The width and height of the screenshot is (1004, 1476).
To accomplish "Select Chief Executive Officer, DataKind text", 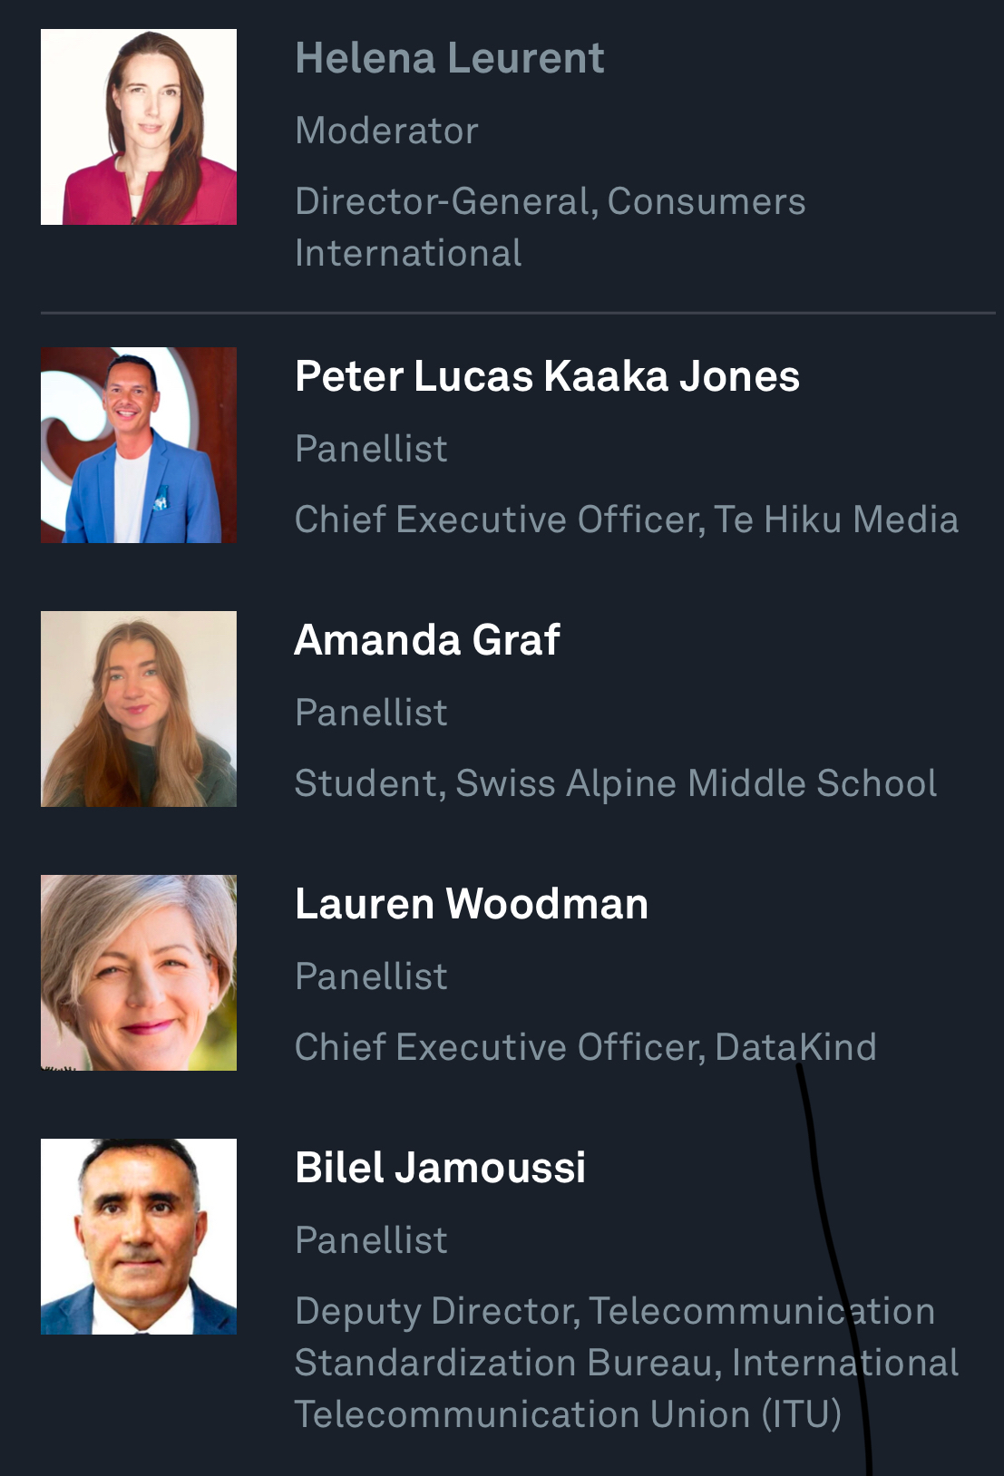I will click(585, 1047).
